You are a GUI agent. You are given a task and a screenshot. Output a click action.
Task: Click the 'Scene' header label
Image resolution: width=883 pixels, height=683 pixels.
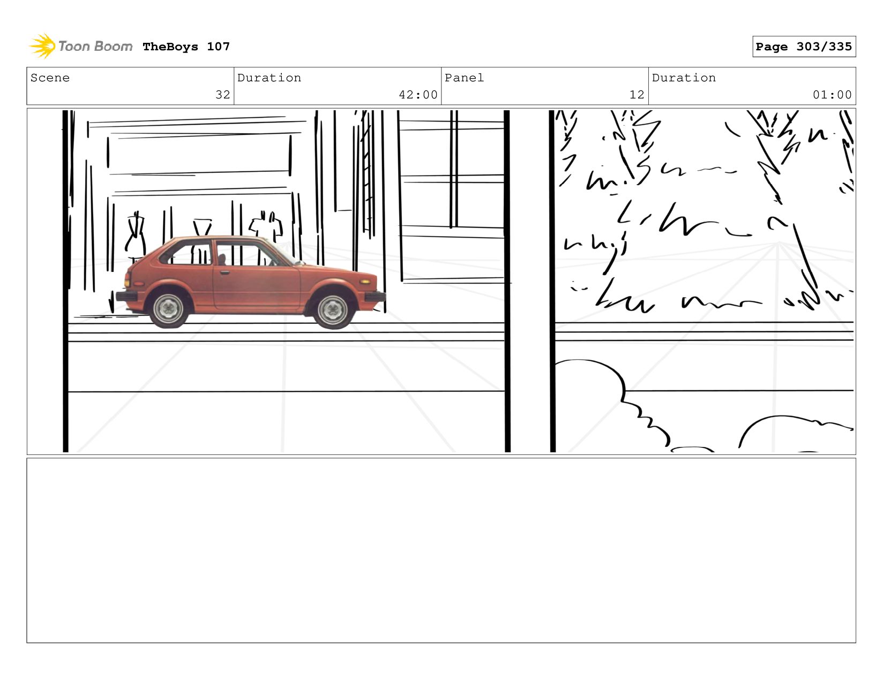tap(50, 78)
